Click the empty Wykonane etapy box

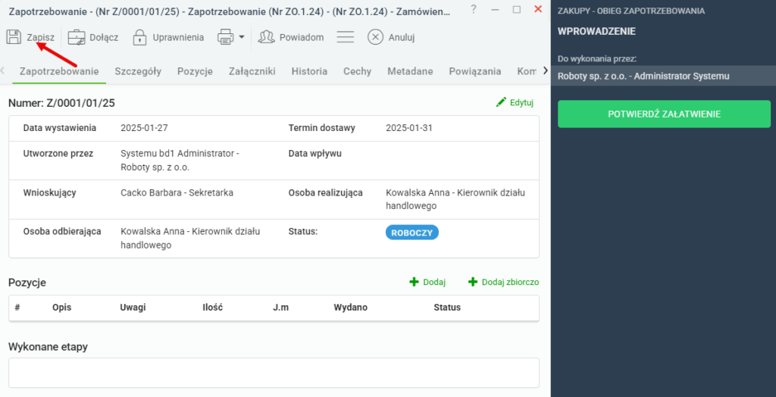click(274, 373)
